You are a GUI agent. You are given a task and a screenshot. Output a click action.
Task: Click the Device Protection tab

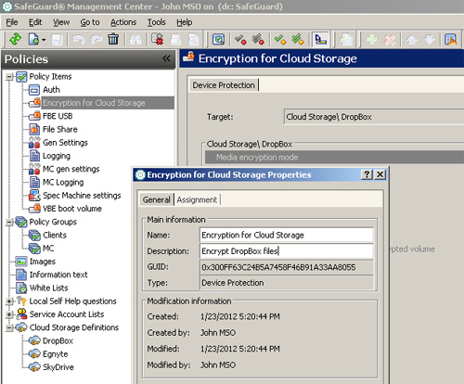224,85
